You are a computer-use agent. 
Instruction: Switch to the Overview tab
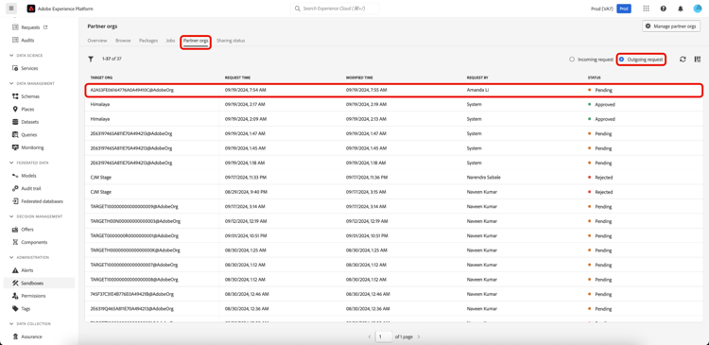[x=97, y=41]
